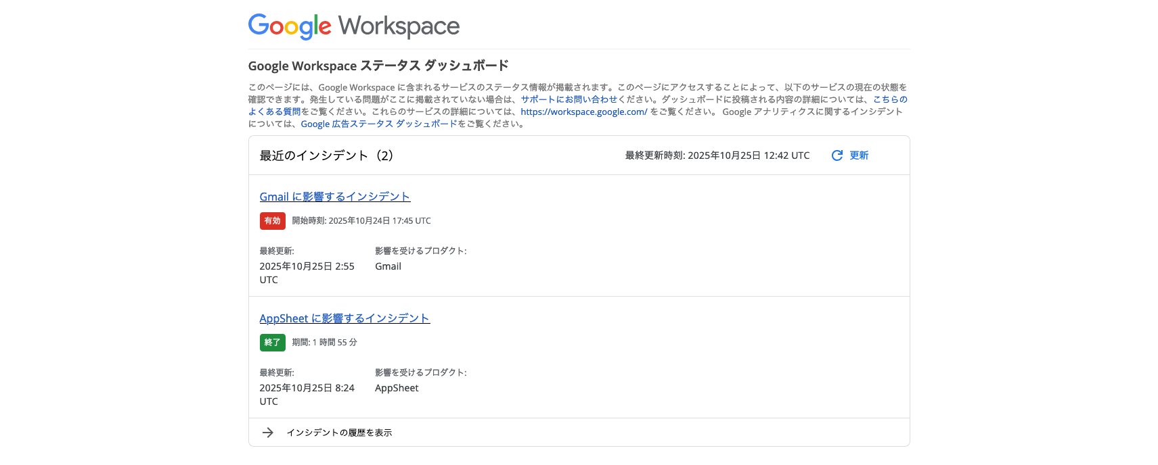The width and height of the screenshot is (1158, 465).
Task: Click 最終更新 label in Gmail incident
Action: click(x=277, y=251)
